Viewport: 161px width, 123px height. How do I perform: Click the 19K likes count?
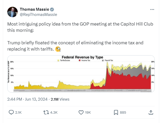click(x=88, y=112)
